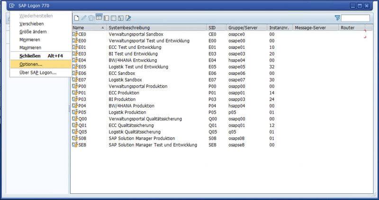Click into the filter search field
Viewport: 379px width, 200px height.
355,18
